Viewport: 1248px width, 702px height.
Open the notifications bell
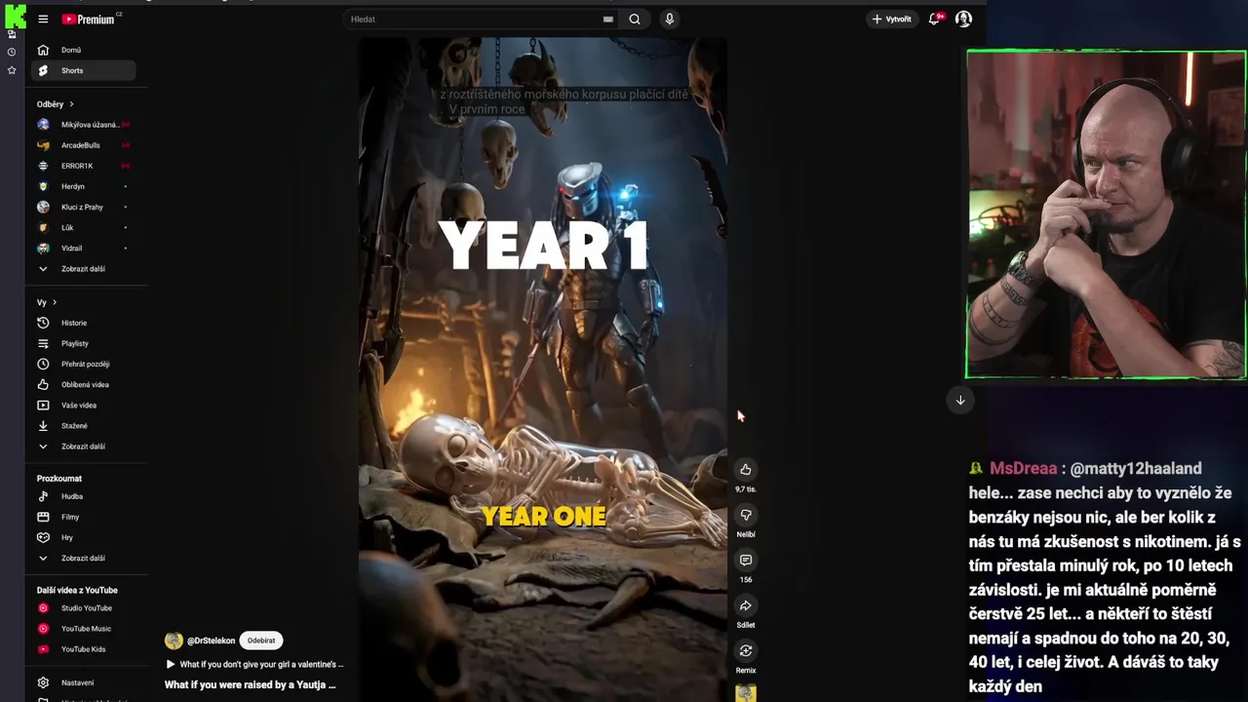935,19
